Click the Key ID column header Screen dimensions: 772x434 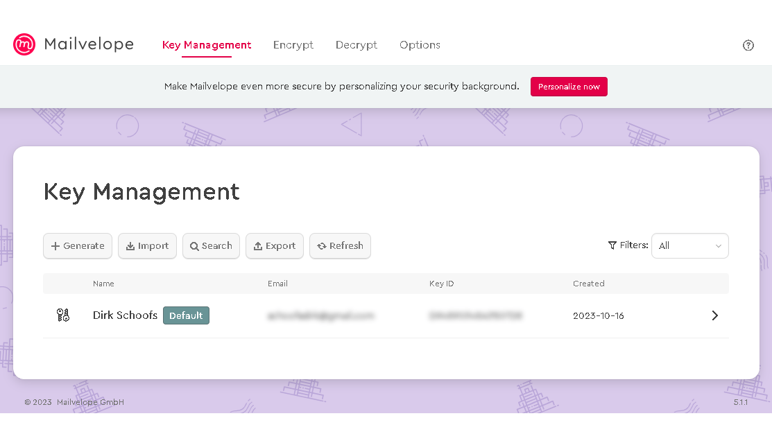point(442,284)
